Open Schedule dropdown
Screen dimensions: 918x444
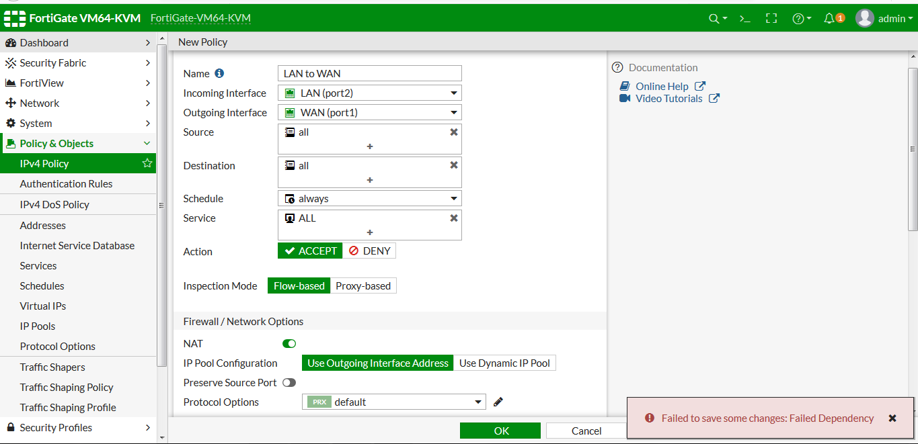[x=370, y=198]
